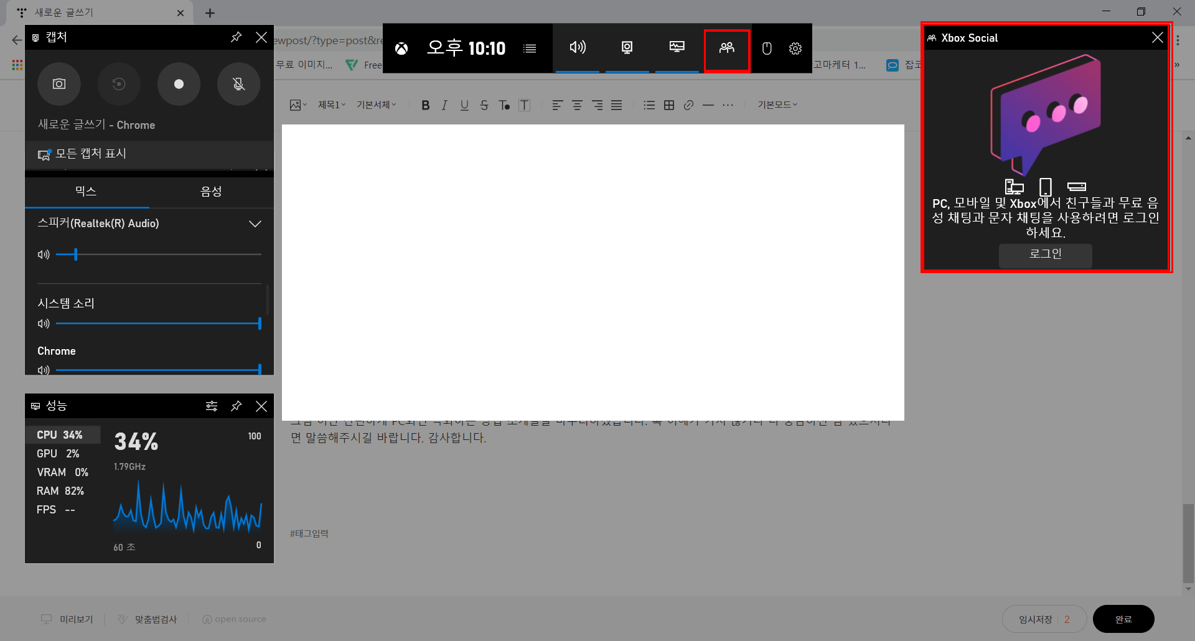Select the FPS metric
The width and height of the screenshot is (1195, 641).
[x=63, y=510]
